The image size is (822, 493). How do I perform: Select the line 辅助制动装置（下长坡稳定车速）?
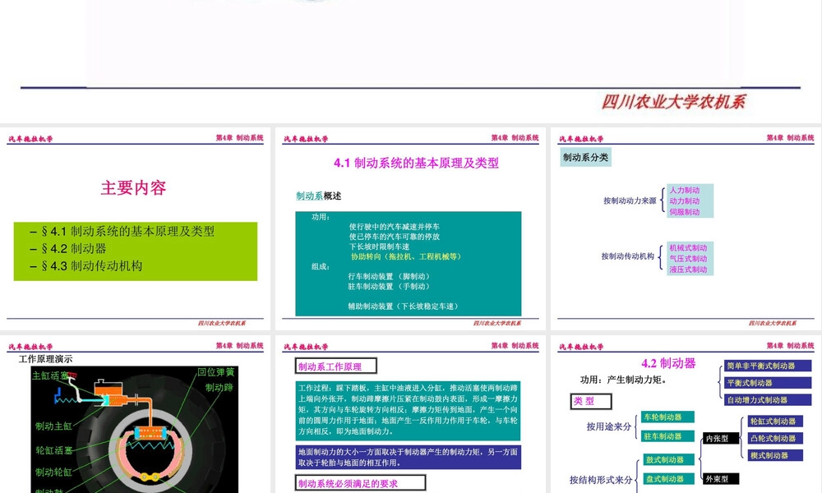tap(404, 306)
